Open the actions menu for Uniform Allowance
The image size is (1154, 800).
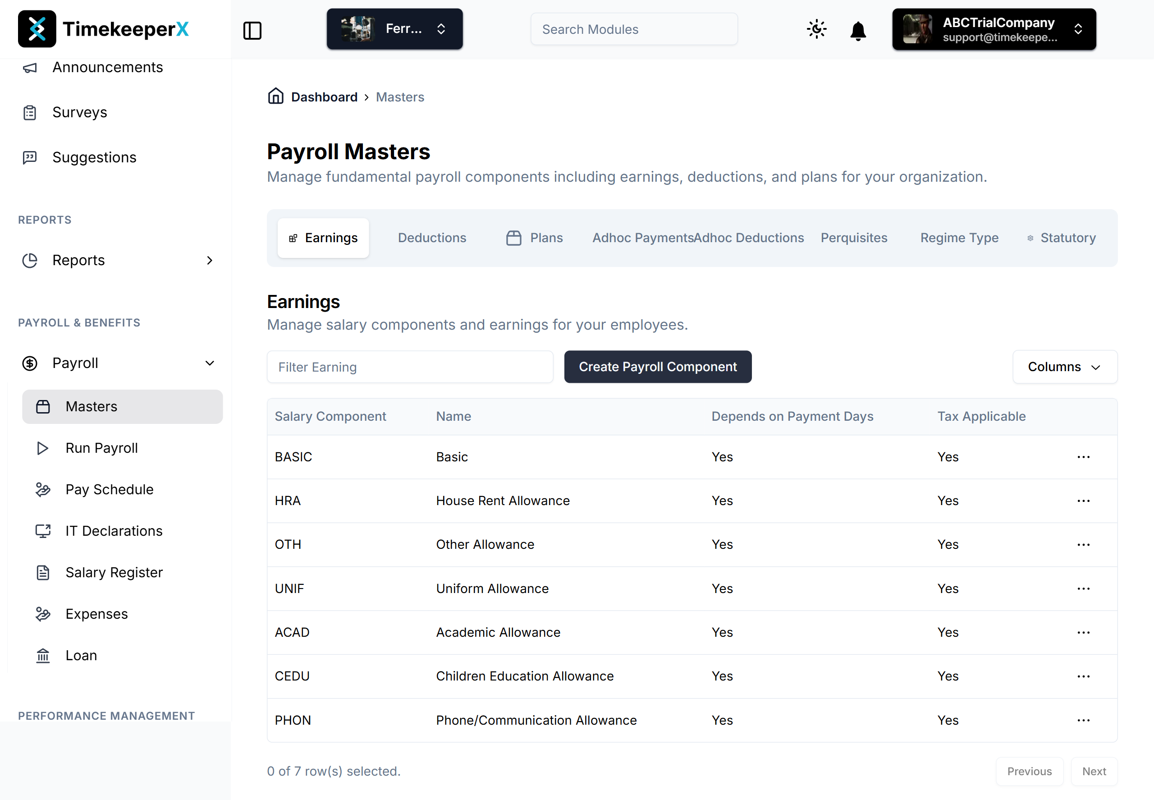(1083, 589)
